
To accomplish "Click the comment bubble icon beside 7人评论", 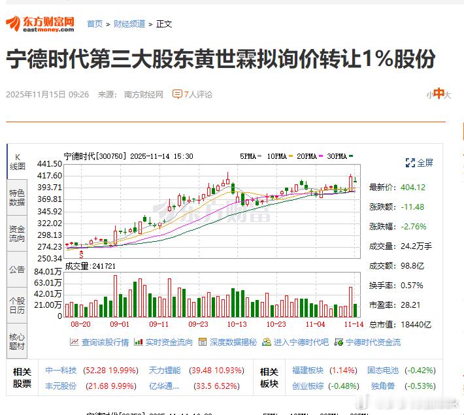I will click(177, 94).
